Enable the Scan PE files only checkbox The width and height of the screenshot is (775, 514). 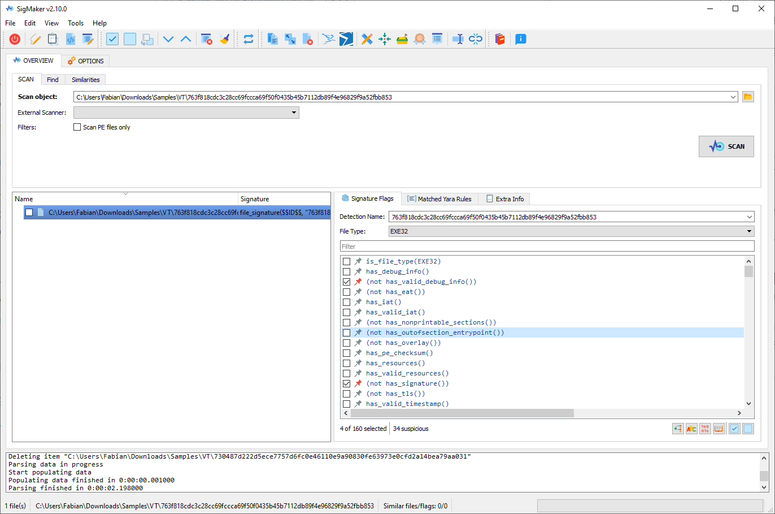[77, 127]
